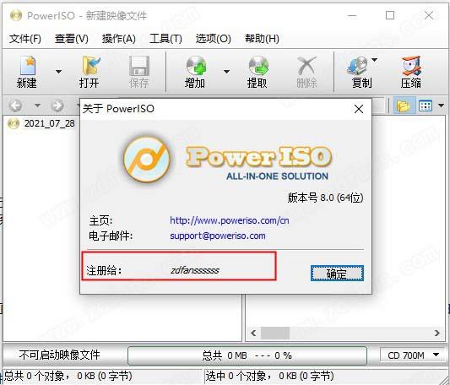The height and width of the screenshot is (385, 450).
Task: Expand the view mode dropdown arrow
Action: 441,106
